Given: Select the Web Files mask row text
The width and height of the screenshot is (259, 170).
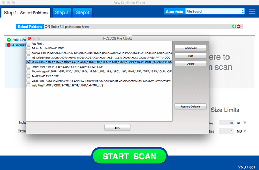Looking at the screenshot, I should point(67,86).
